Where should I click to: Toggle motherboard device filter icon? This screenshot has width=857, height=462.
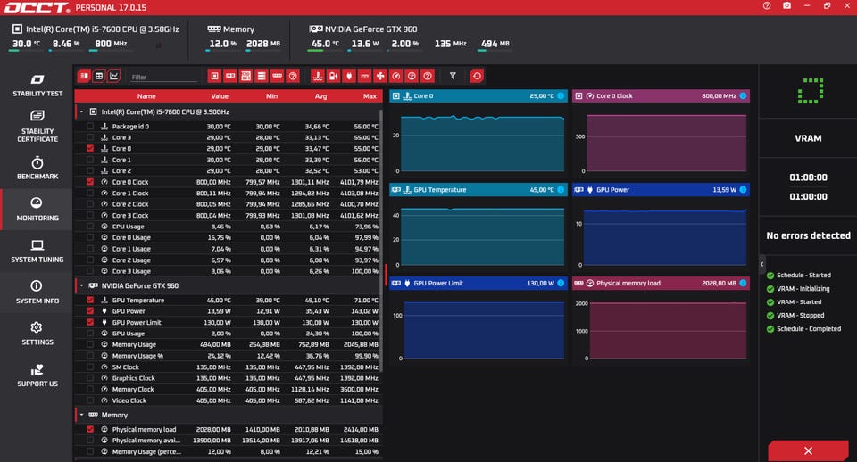click(246, 76)
